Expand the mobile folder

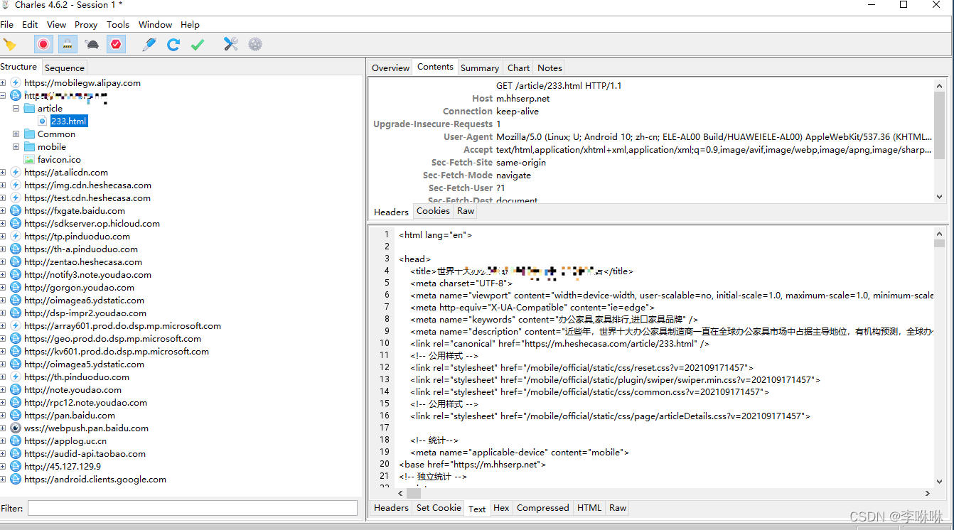point(16,147)
